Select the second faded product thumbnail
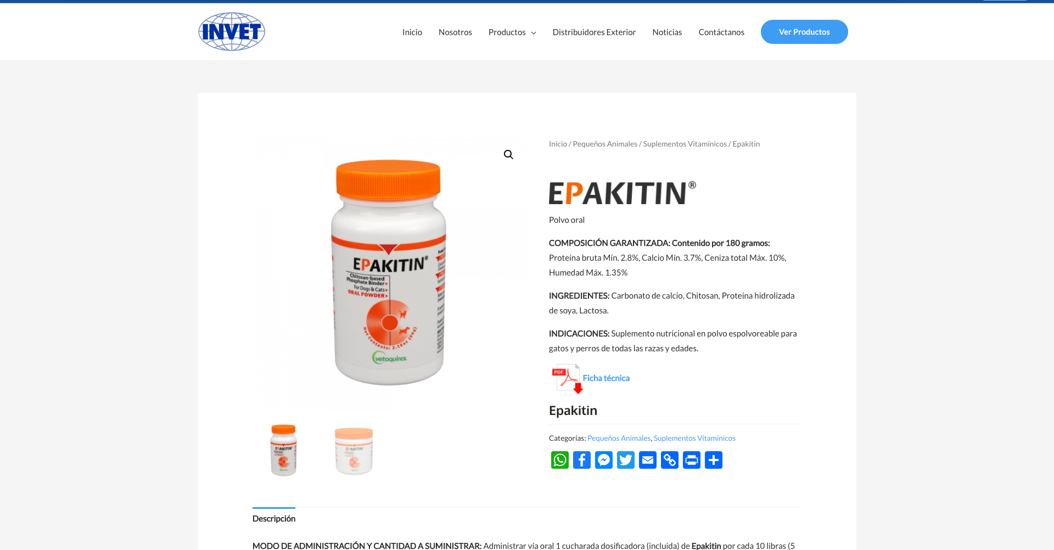The width and height of the screenshot is (1054, 550). point(354,451)
